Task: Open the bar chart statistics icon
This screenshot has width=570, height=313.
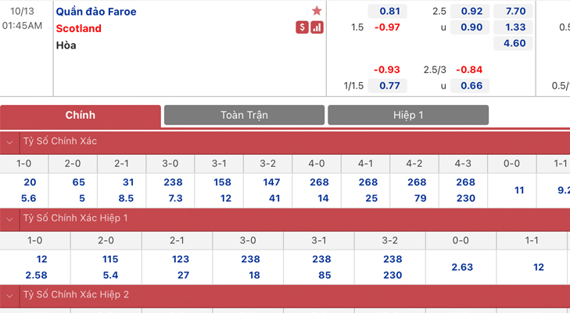Action: (x=317, y=27)
